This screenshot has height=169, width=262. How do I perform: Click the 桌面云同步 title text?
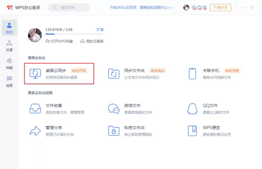[x=56, y=71]
